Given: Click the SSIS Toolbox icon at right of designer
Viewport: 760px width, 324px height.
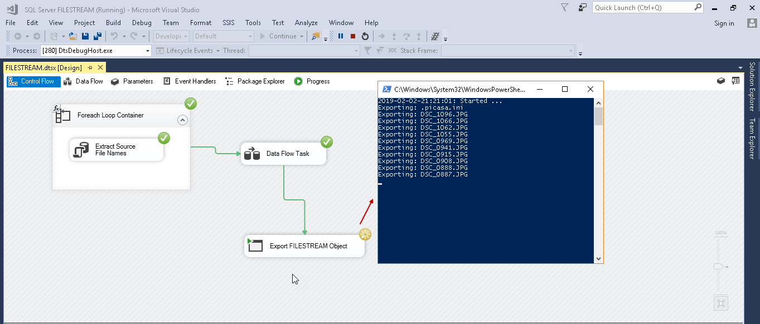Looking at the screenshot, I should pos(721,81).
